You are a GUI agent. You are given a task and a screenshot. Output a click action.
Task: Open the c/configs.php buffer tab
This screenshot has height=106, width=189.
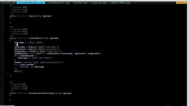(x=99, y=3)
